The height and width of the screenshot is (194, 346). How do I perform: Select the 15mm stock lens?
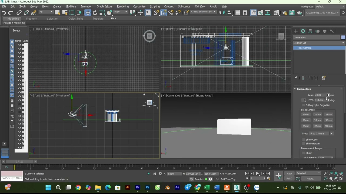click(306, 115)
